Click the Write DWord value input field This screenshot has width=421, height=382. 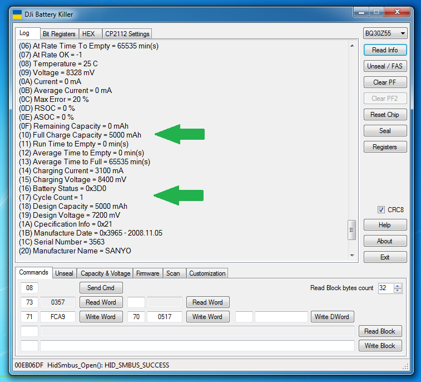click(281, 317)
